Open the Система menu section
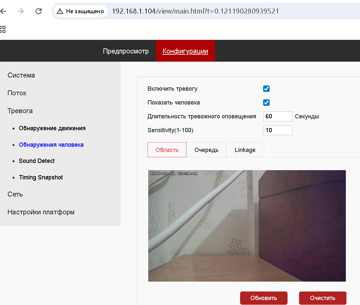360x305 pixels. [x=21, y=75]
